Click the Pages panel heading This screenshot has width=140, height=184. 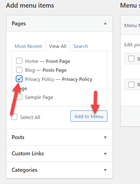click(19, 23)
